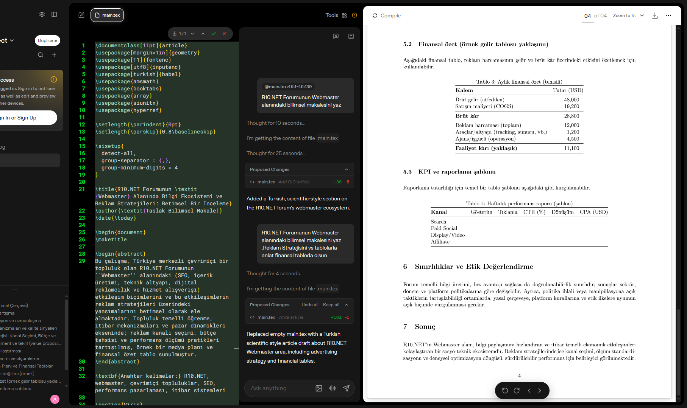Go to the previous change with up arrow

[203, 34]
